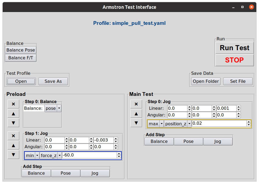
Task: Increase Main Test Angular third value stepper
Action: pyautogui.click(x=238, y=114)
